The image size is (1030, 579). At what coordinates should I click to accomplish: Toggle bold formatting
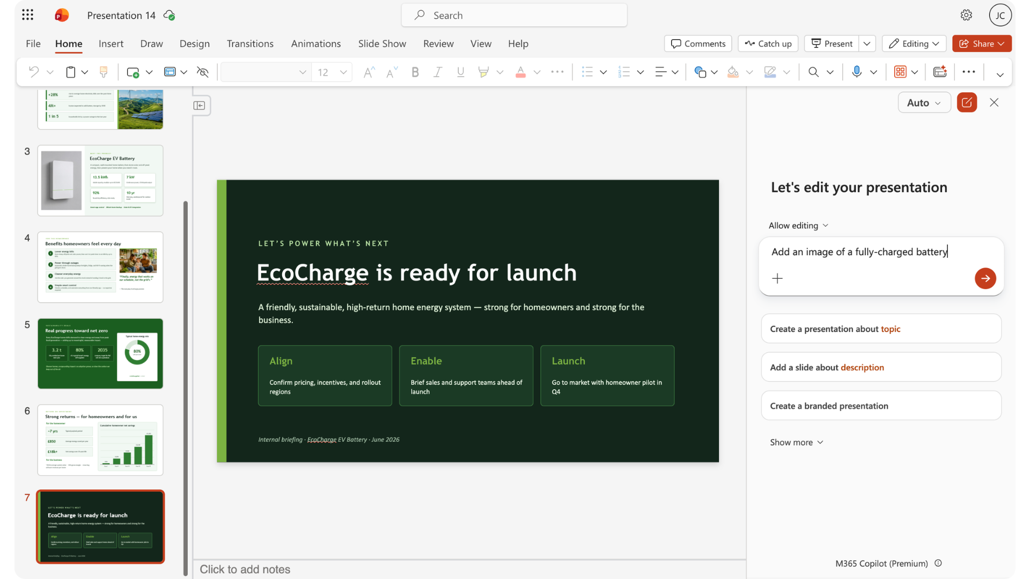[415, 72]
